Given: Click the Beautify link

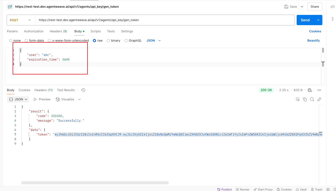Looking at the screenshot, I should pos(313,41).
